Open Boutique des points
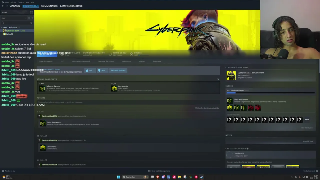320x180 pixels. coord(106,61)
